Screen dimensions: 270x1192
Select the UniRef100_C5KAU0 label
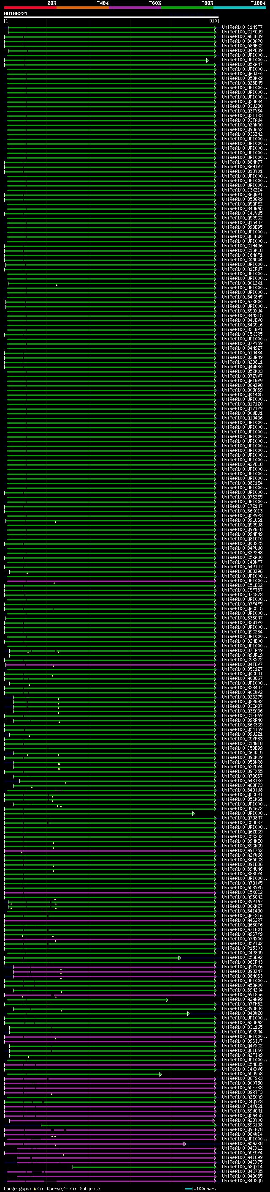coord(242,558)
